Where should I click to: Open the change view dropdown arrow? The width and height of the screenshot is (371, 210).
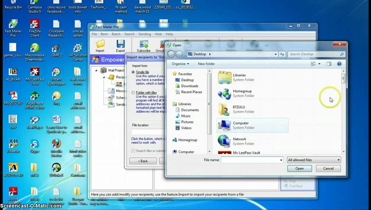tap(319, 64)
